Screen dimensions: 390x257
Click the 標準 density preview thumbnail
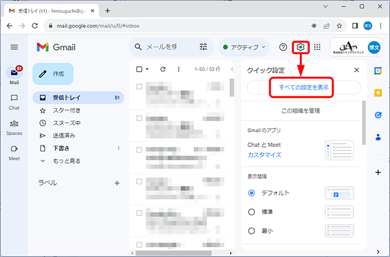coord(339,212)
